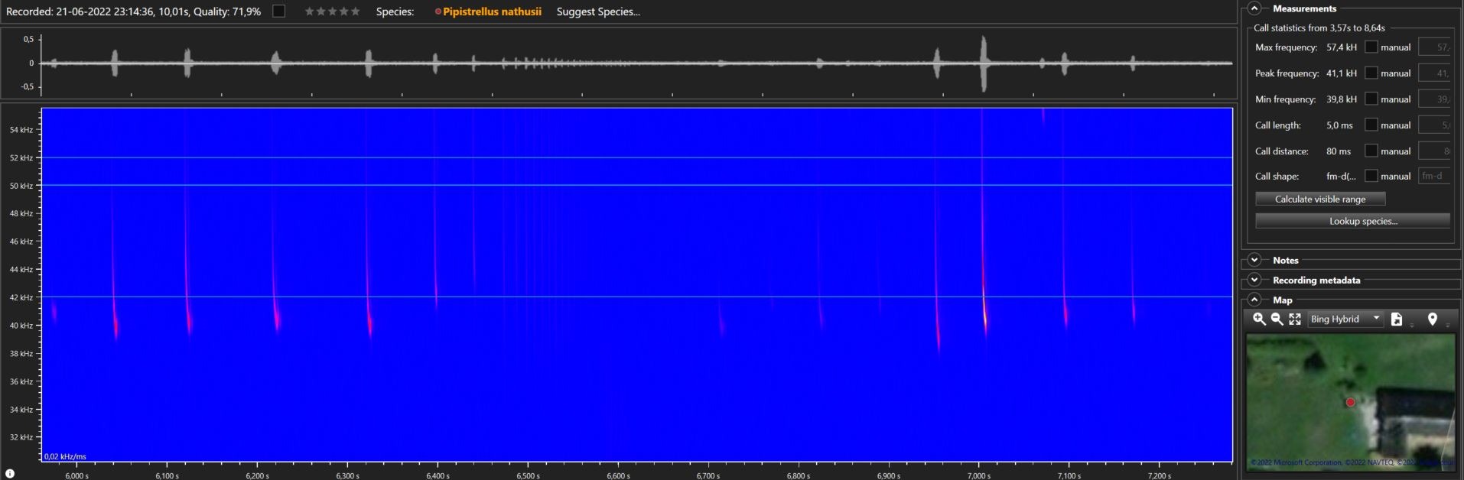1464x480 pixels.
Task: Click the red recording location marker on map
Action: 1351,402
